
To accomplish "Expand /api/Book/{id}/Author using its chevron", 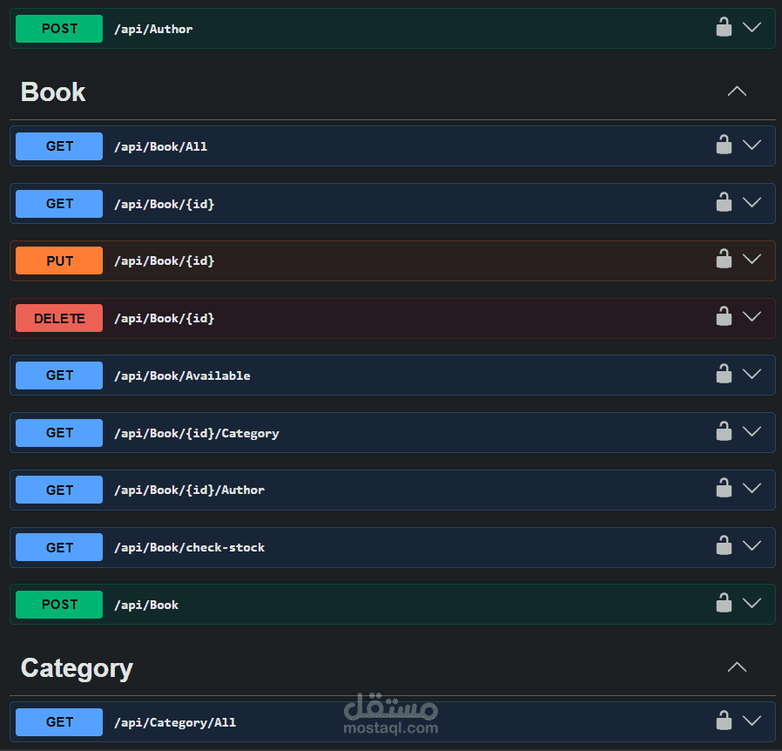I will 752,488.
